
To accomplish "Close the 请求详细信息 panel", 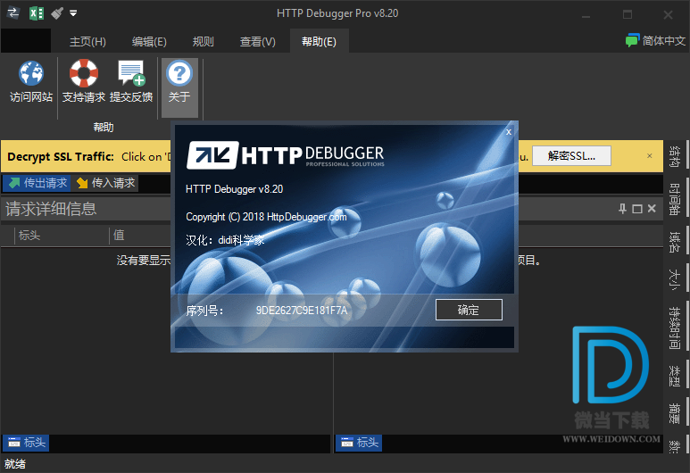I will coord(652,209).
